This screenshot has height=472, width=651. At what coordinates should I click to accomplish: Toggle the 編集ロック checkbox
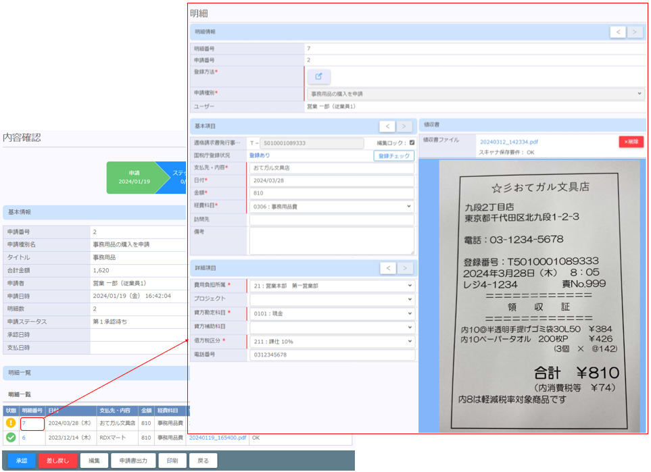[412, 142]
